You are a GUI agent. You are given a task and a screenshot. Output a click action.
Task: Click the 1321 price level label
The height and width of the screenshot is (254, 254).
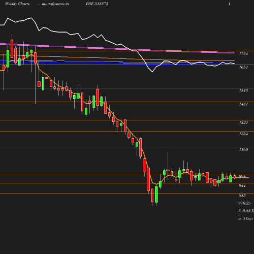[243, 122]
